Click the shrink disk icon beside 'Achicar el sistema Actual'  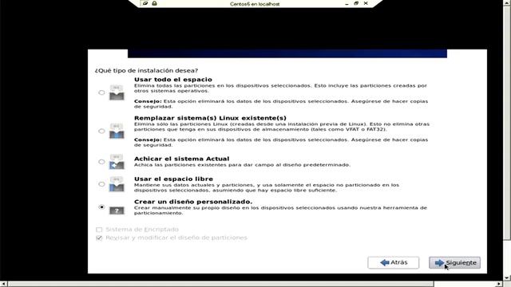[x=117, y=162]
